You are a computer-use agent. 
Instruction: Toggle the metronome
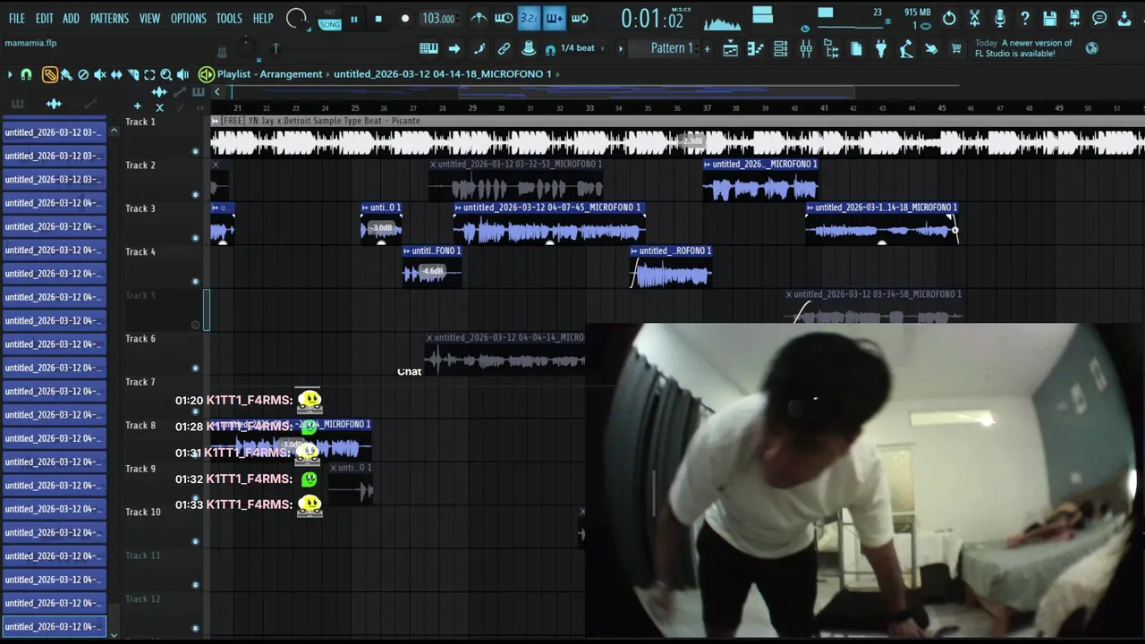(x=479, y=19)
